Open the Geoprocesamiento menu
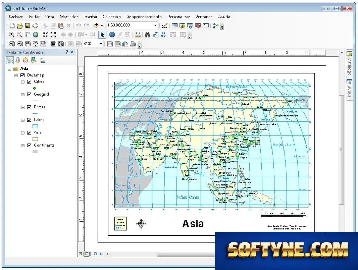 point(144,17)
